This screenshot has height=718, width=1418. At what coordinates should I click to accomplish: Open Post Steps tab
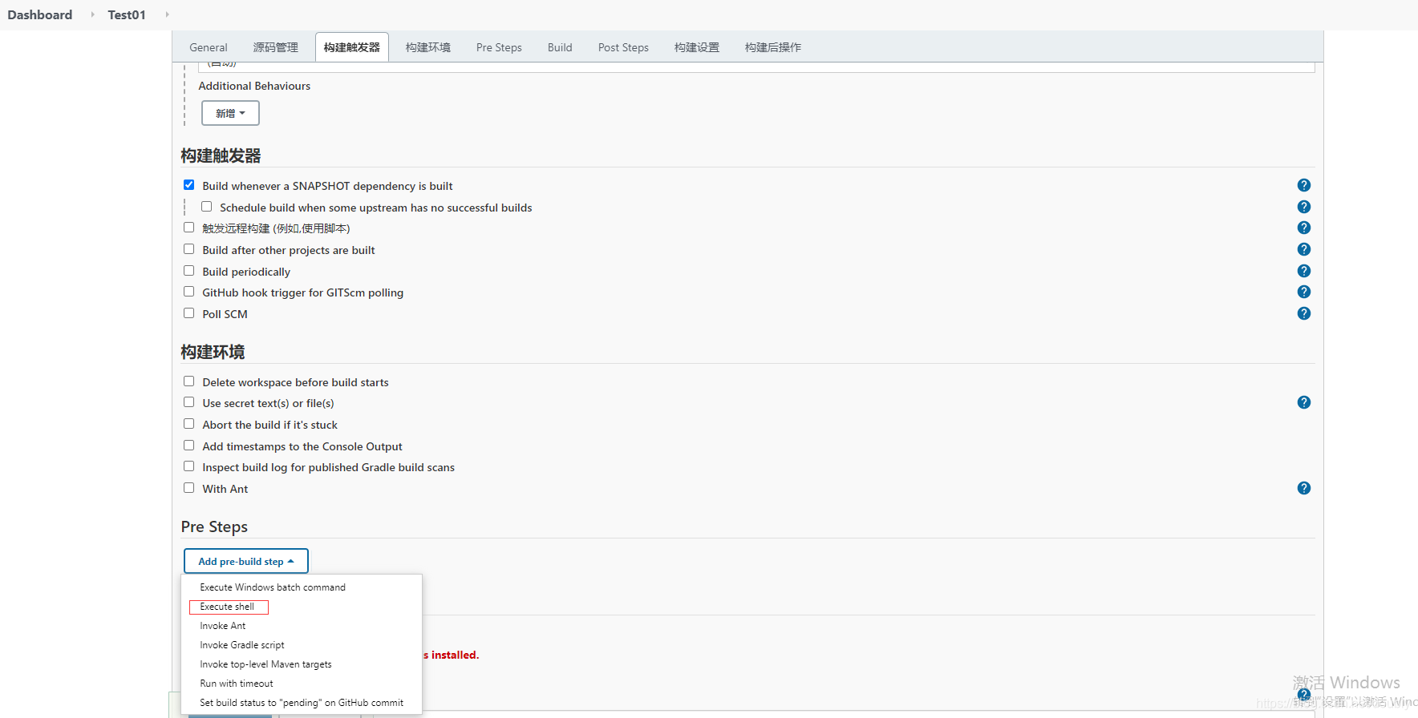[623, 47]
